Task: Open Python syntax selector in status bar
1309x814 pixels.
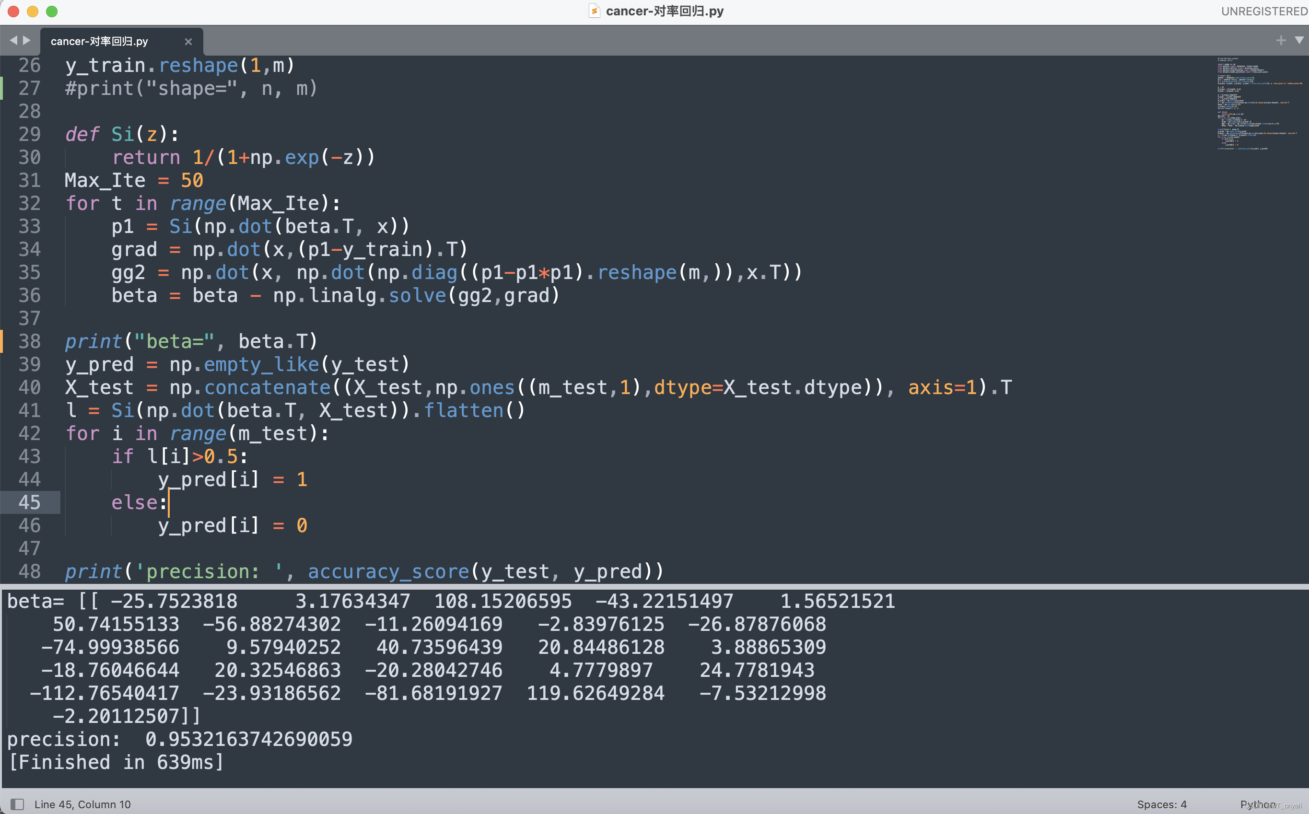Action: [x=1258, y=804]
